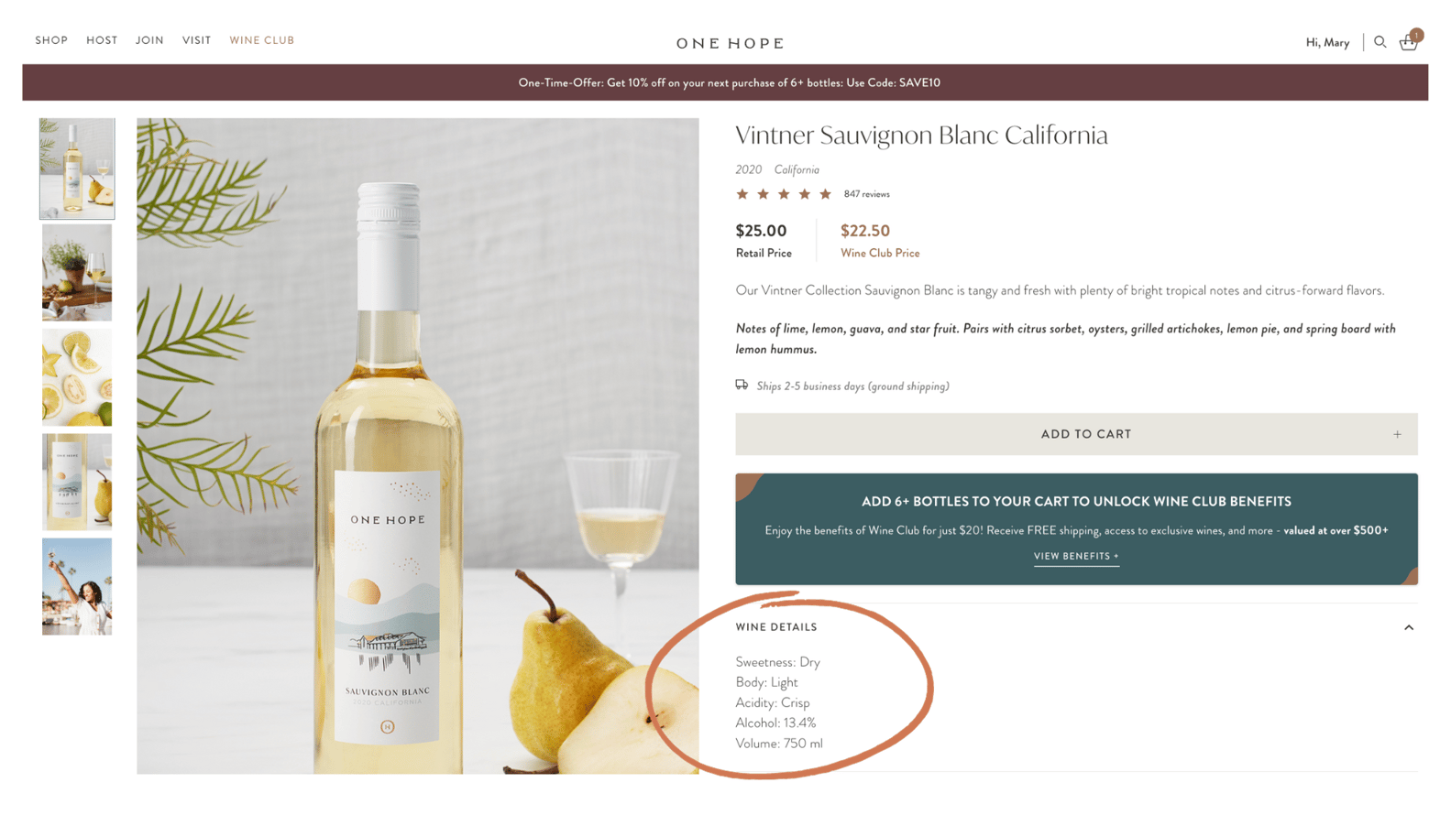Screen dimensions: 1451x815
Task: Add the Sauvignon Blanc to cart
Action: pyautogui.click(x=1075, y=434)
